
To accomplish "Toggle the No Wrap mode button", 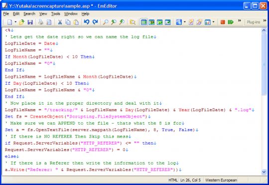I will 143,22.
